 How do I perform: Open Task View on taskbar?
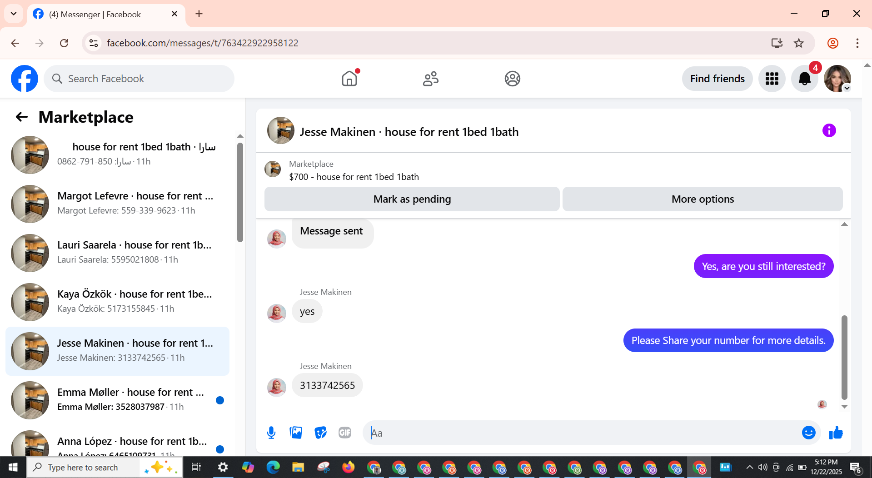coord(196,467)
